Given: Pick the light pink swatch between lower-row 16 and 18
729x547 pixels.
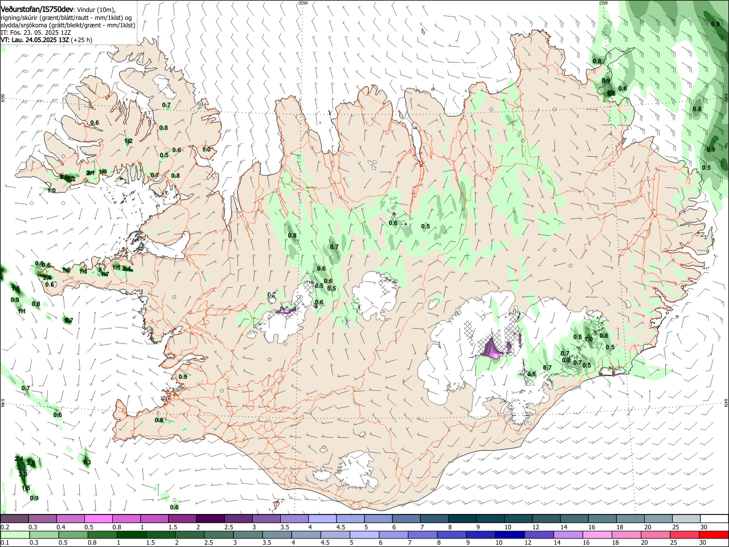Looking at the screenshot, I should point(597,534).
